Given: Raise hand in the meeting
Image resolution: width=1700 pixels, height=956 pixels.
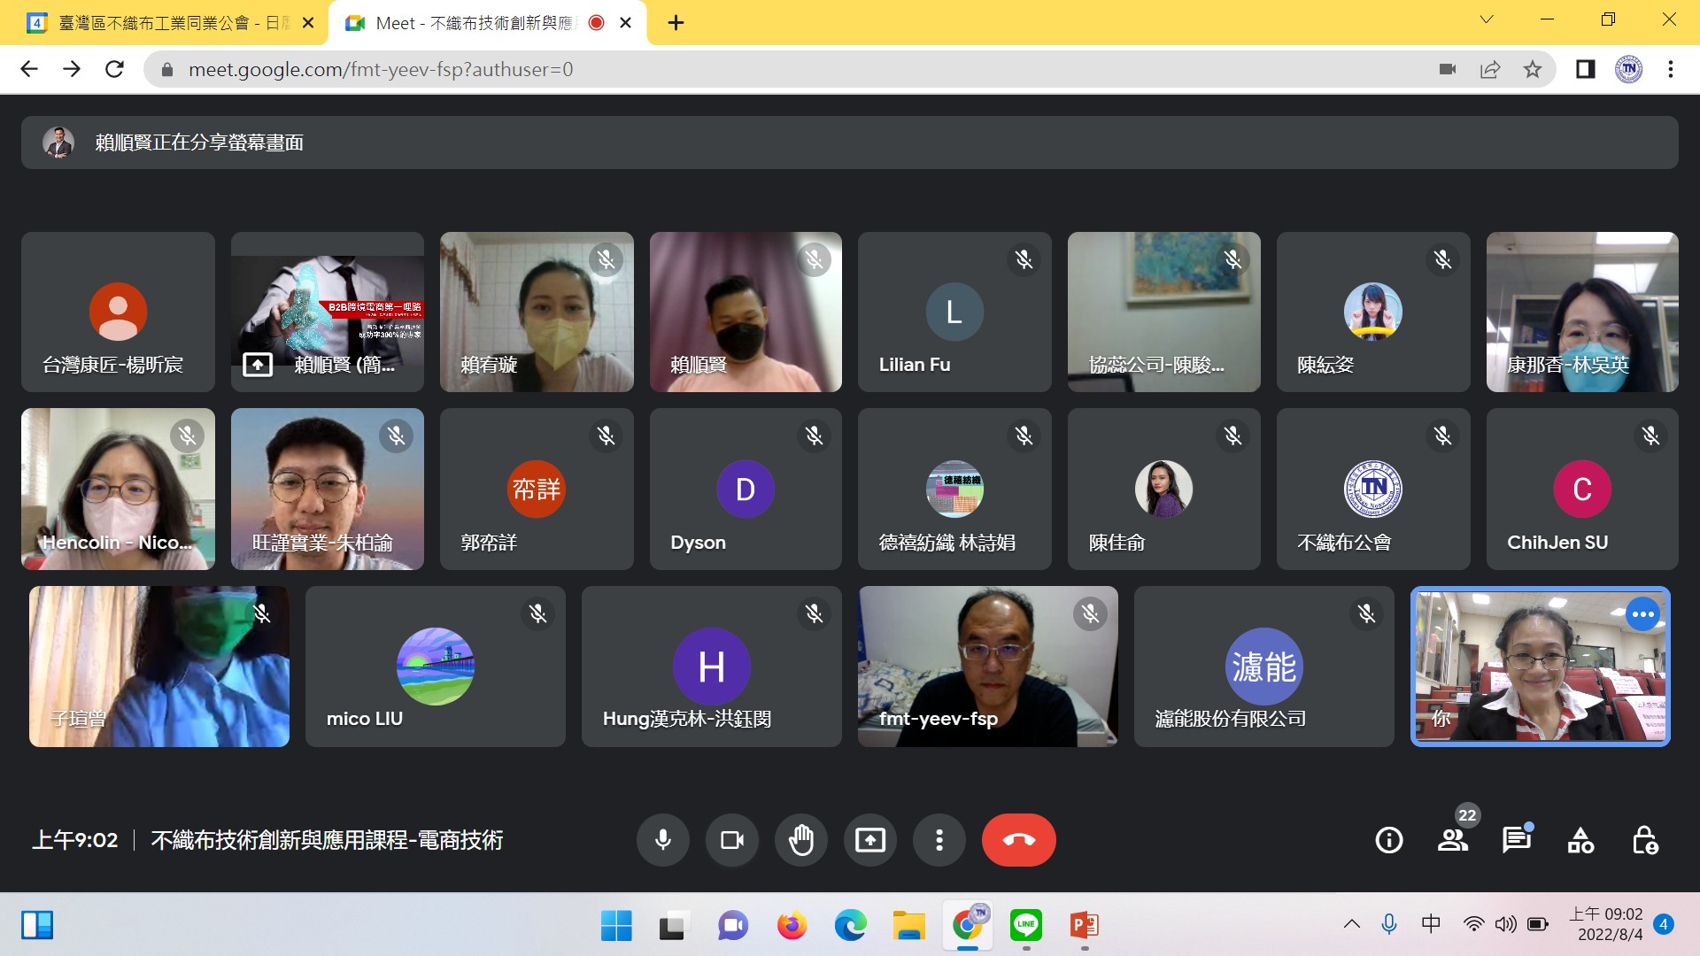Looking at the screenshot, I should tap(800, 839).
